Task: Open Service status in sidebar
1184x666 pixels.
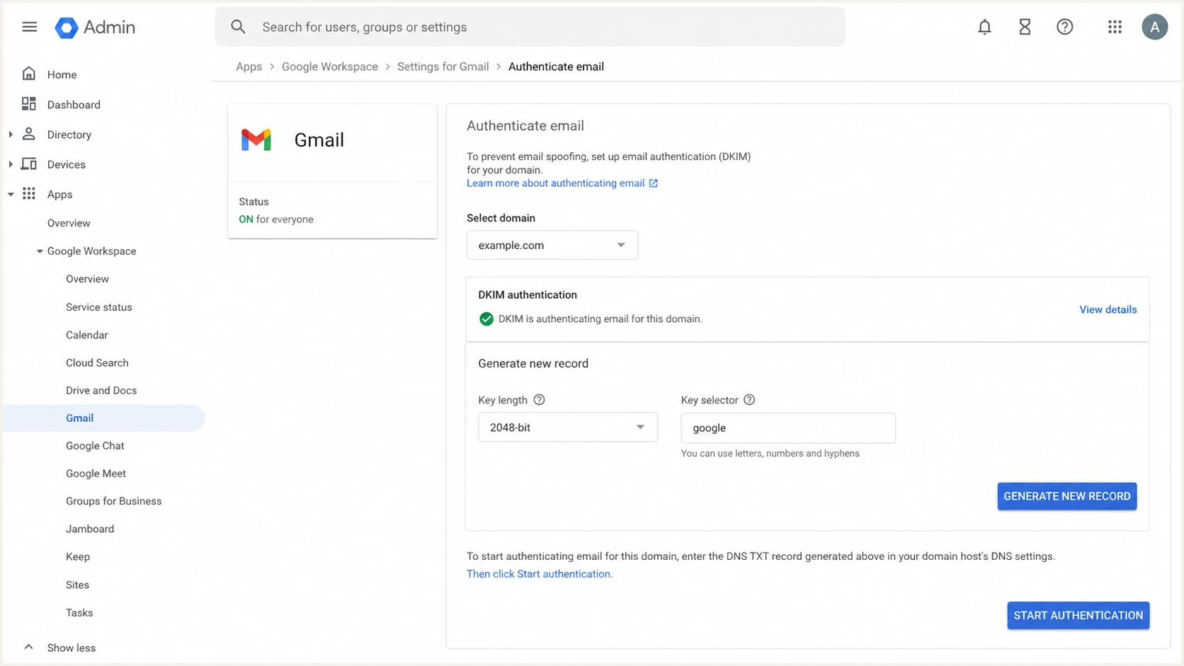Action: [99, 307]
